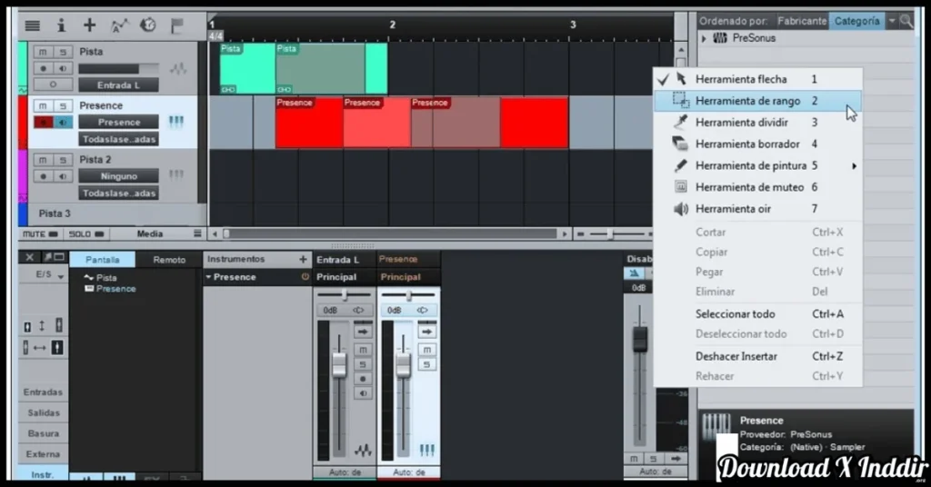Open the Entrada L input dropdown
The image size is (931, 487).
(119, 84)
